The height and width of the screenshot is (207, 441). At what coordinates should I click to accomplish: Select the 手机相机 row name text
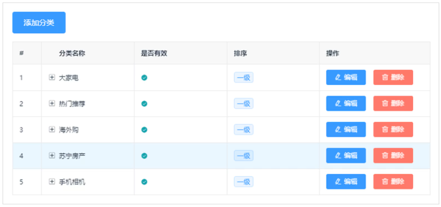coord(72,182)
